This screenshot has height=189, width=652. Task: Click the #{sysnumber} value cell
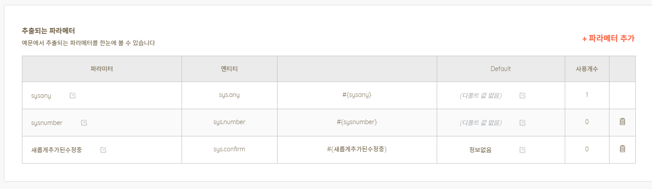click(357, 122)
